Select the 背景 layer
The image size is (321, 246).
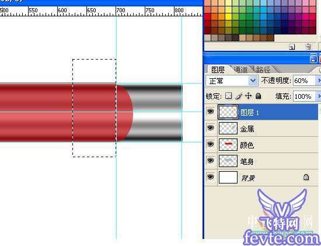[x=261, y=178]
